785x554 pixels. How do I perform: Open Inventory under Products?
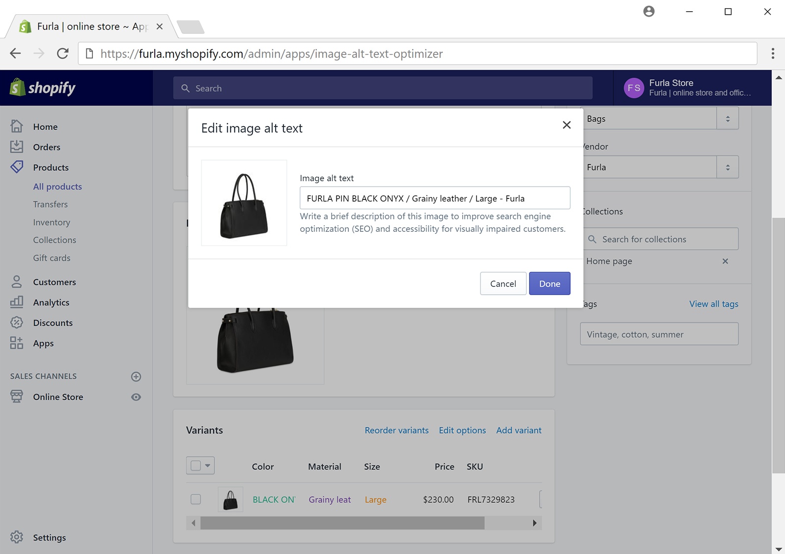click(x=52, y=222)
